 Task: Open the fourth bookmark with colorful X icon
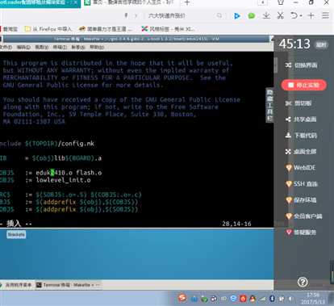[168, 29]
